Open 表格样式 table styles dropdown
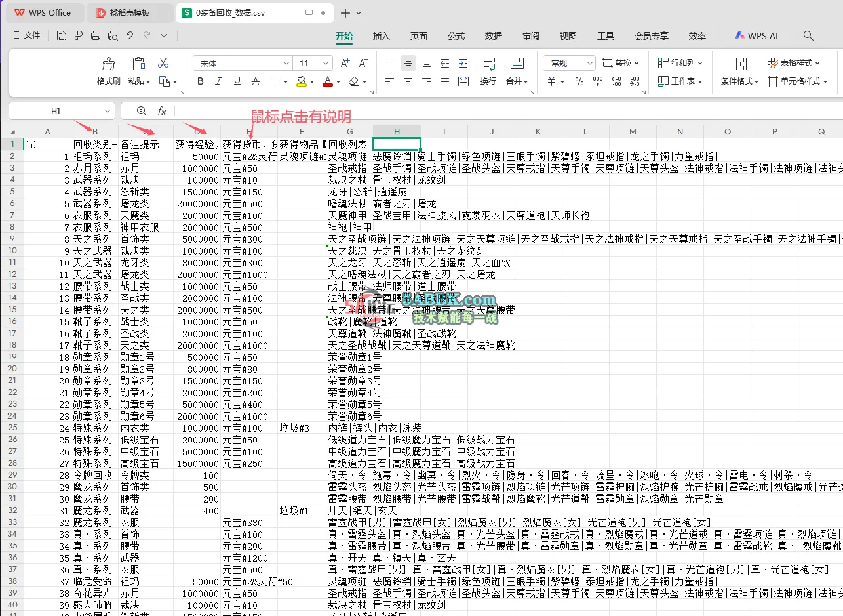The height and width of the screenshot is (616, 843). tap(793, 63)
